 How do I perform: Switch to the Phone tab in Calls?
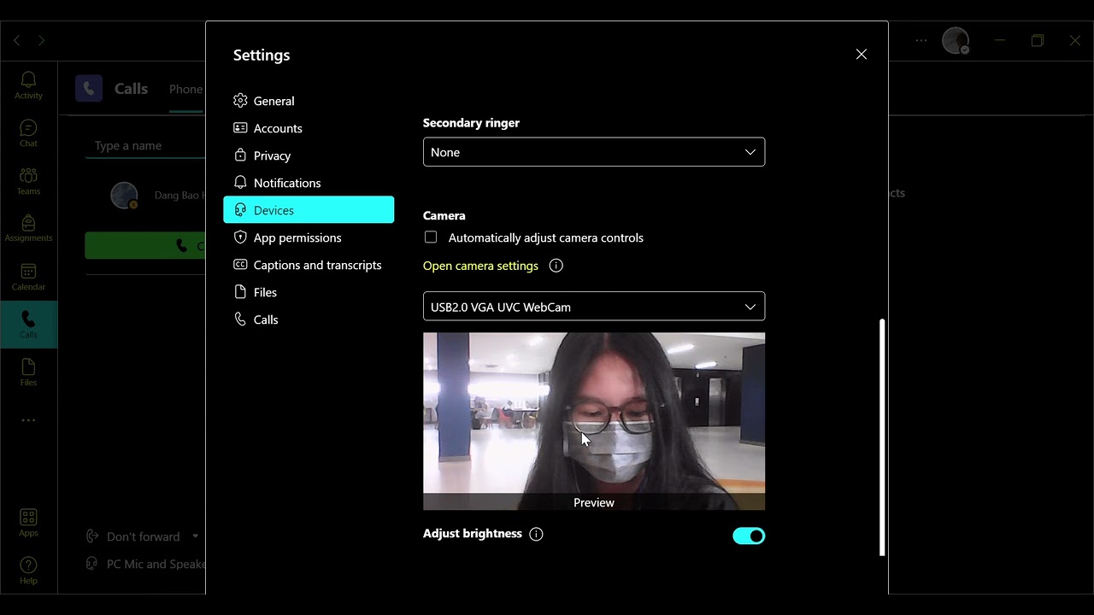(x=186, y=89)
